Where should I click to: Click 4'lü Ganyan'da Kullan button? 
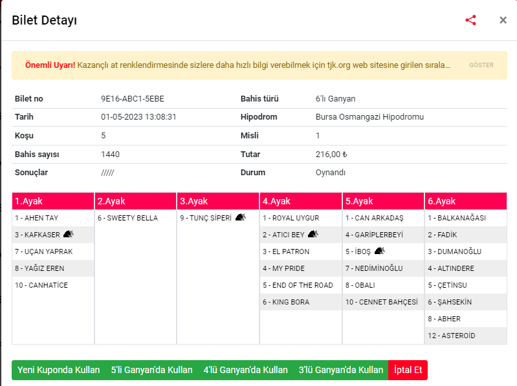click(x=246, y=370)
